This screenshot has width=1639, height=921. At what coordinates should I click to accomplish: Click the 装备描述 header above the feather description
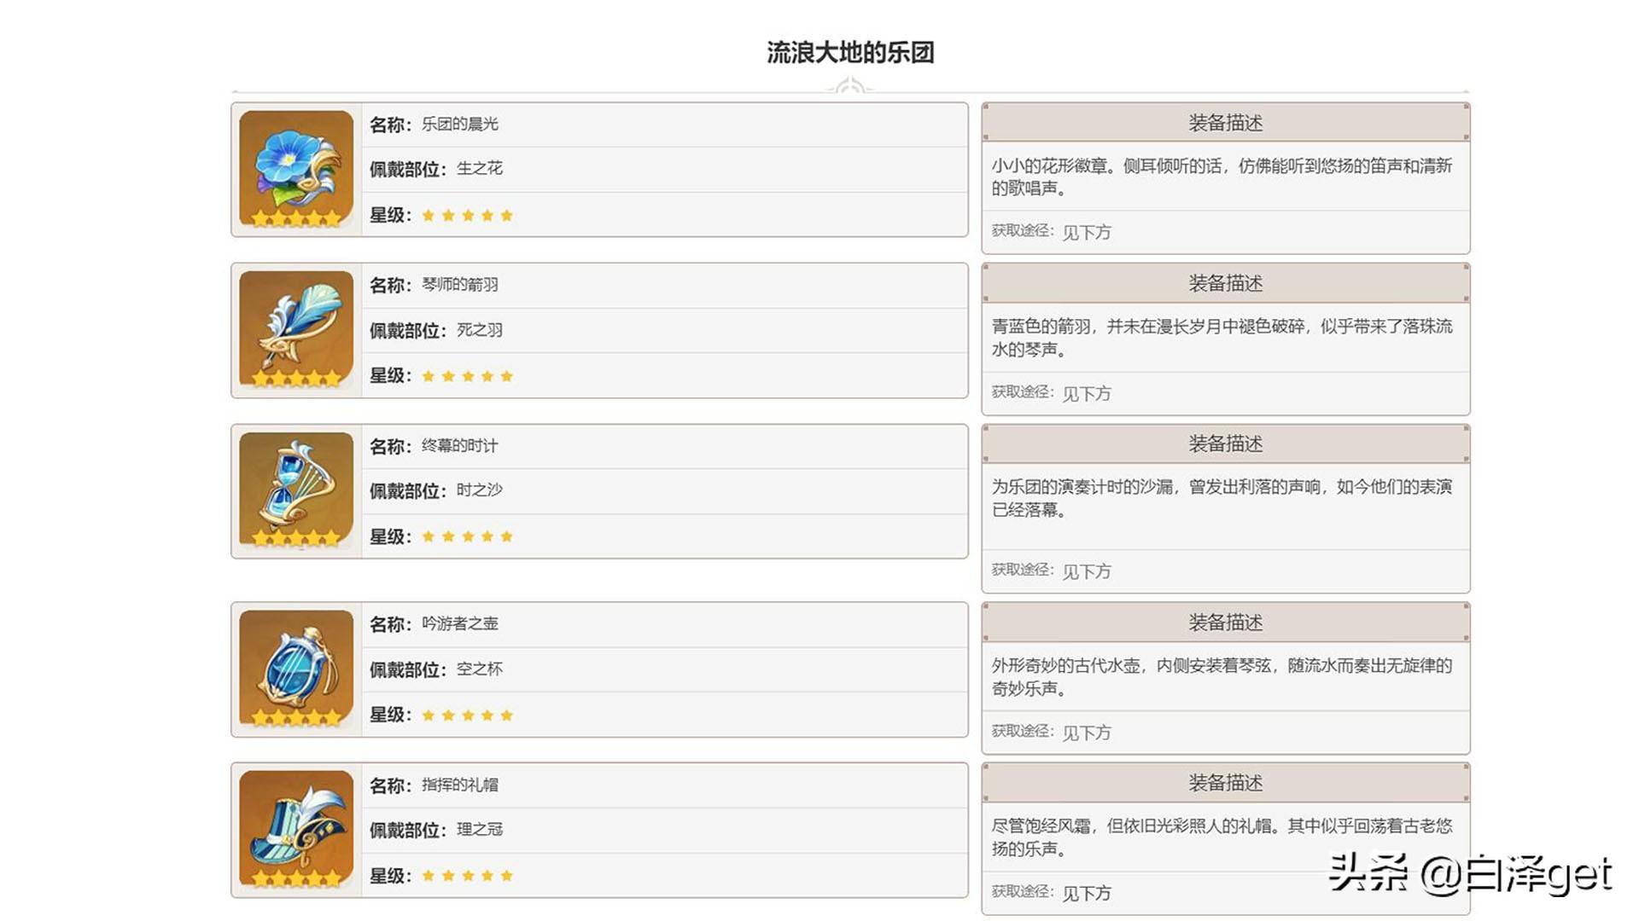click(x=1226, y=283)
